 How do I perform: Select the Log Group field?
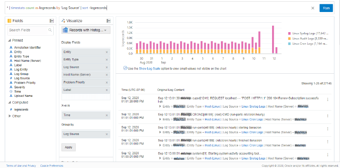[21, 74]
